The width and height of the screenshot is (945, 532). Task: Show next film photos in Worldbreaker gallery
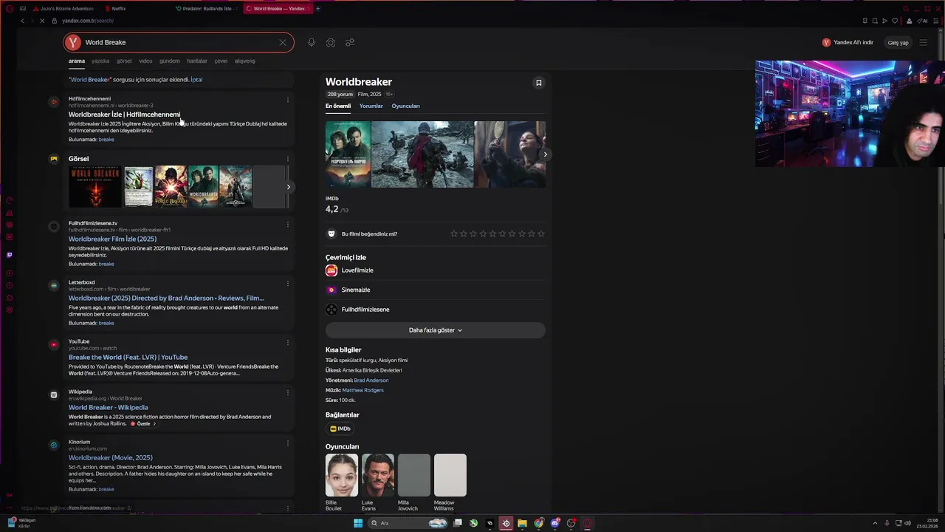click(x=545, y=154)
